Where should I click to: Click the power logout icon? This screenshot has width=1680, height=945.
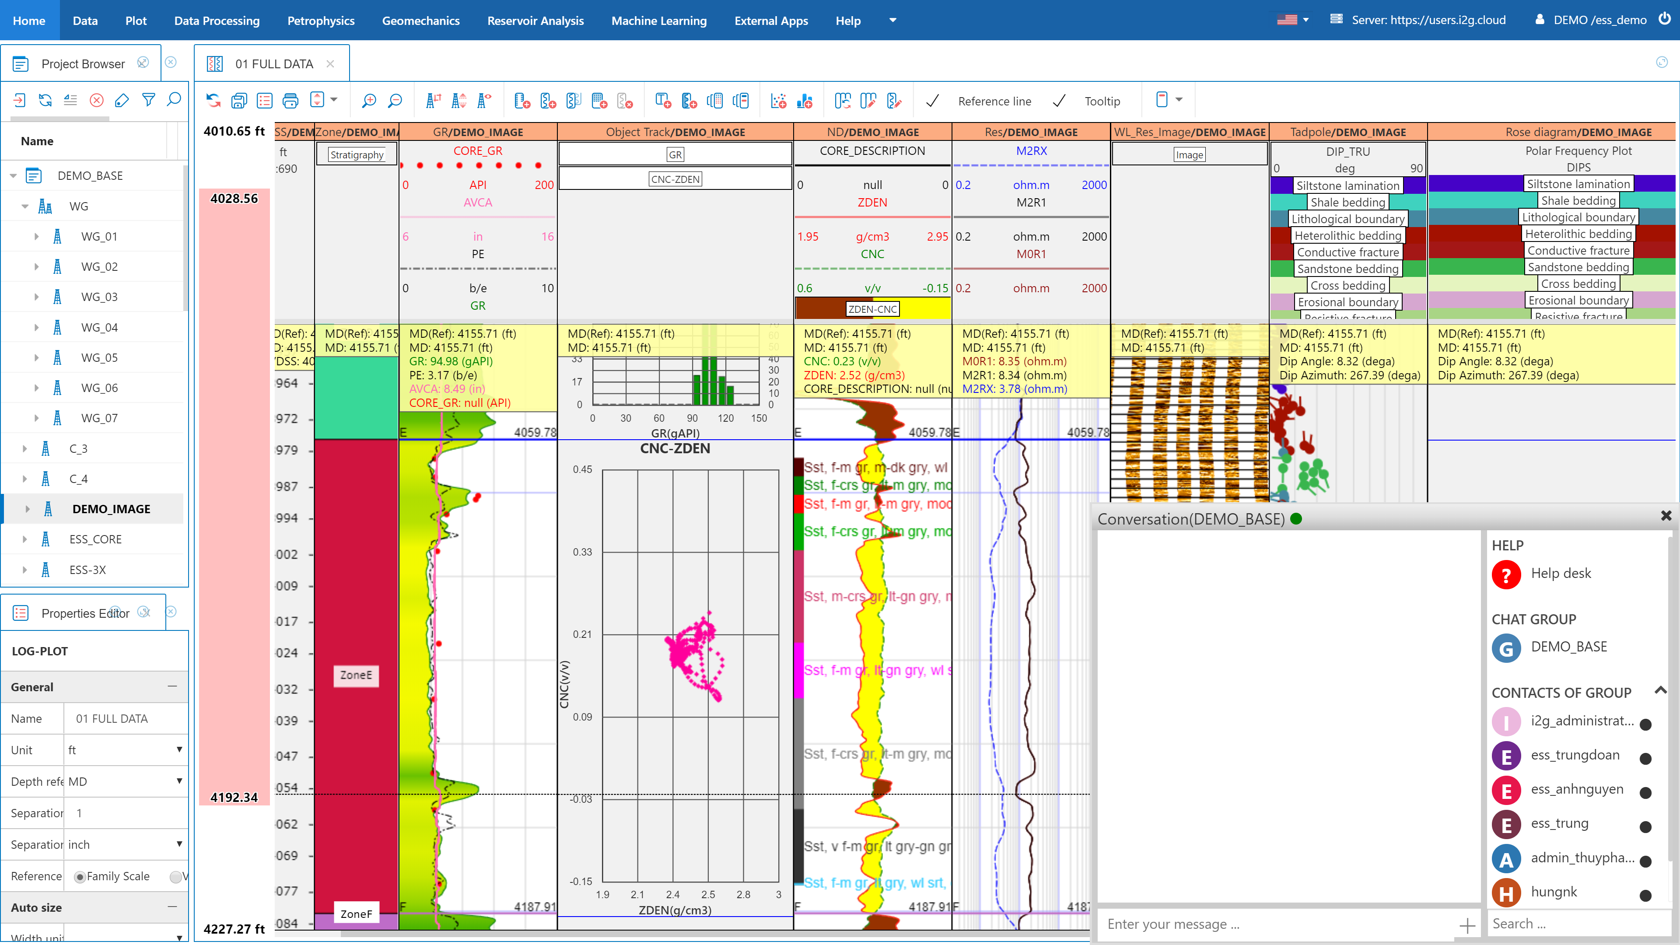(1665, 20)
